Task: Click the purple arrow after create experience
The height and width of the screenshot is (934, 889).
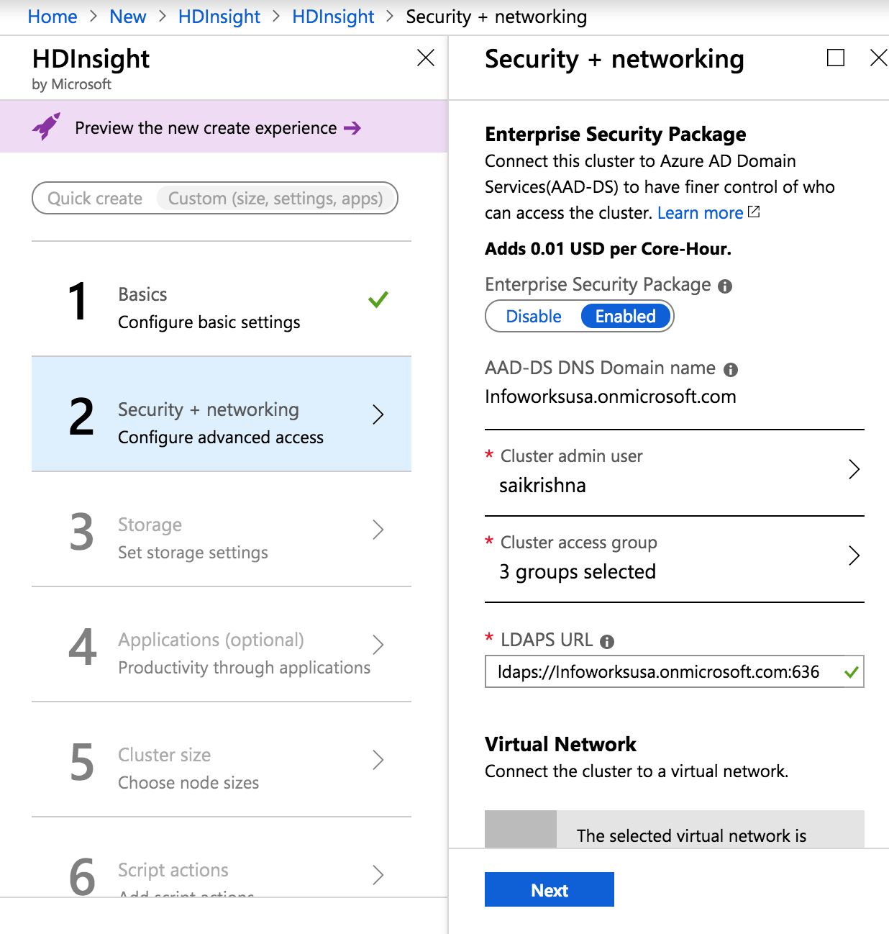Action: coord(352,128)
